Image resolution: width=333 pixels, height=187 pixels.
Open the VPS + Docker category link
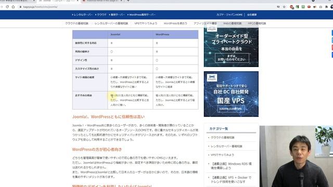(231, 180)
